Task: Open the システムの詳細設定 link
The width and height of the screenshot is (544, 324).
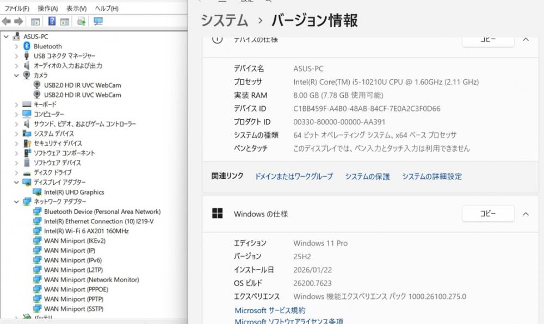Action: pos(432,177)
